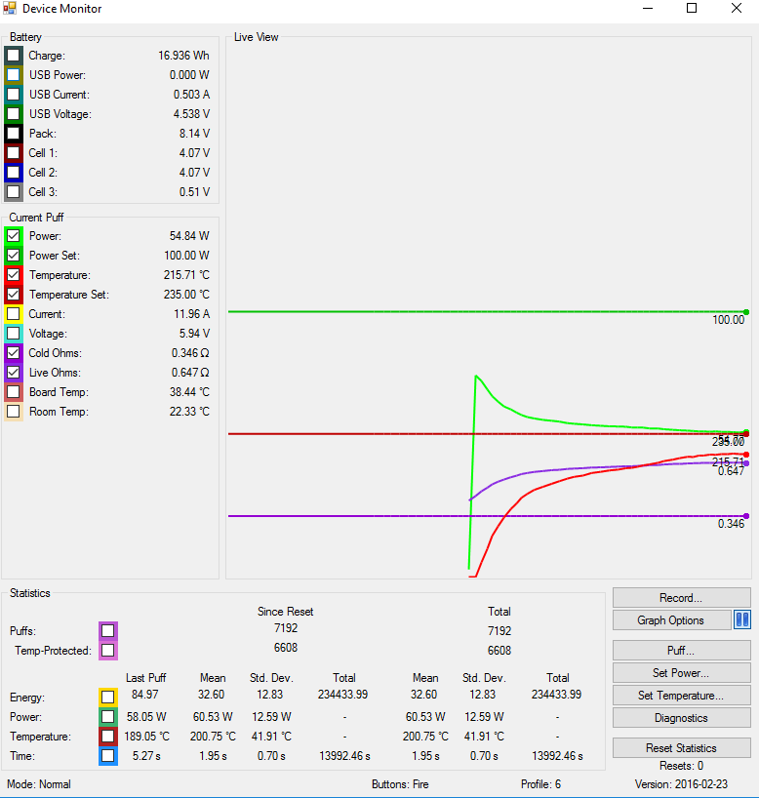
Task: Click the Record... button
Action: pos(681,598)
